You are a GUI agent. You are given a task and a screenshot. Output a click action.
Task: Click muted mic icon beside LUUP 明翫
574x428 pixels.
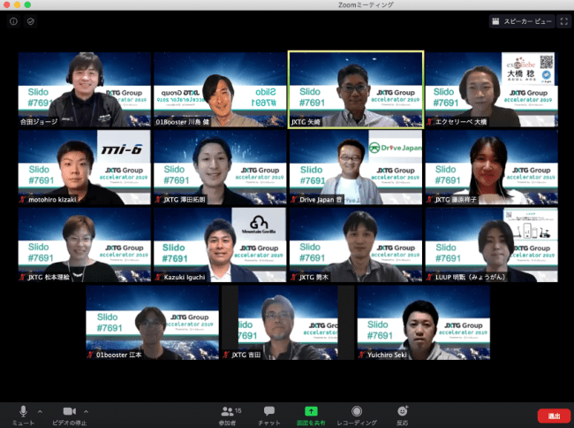pos(430,277)
